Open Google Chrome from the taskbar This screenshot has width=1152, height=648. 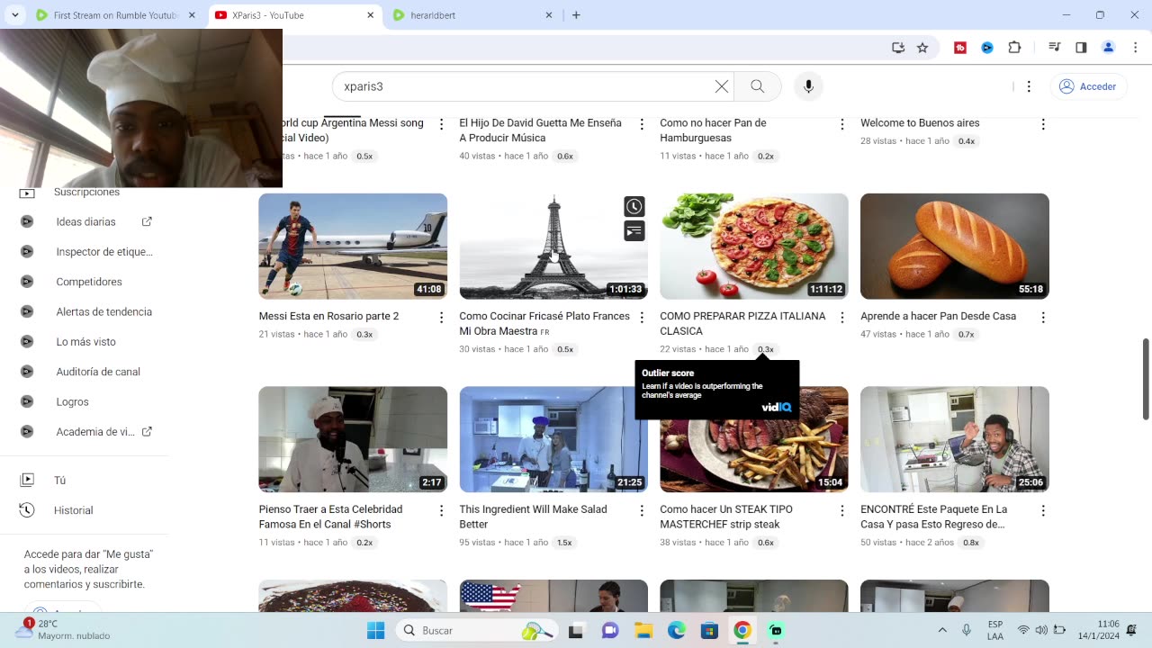742,630
